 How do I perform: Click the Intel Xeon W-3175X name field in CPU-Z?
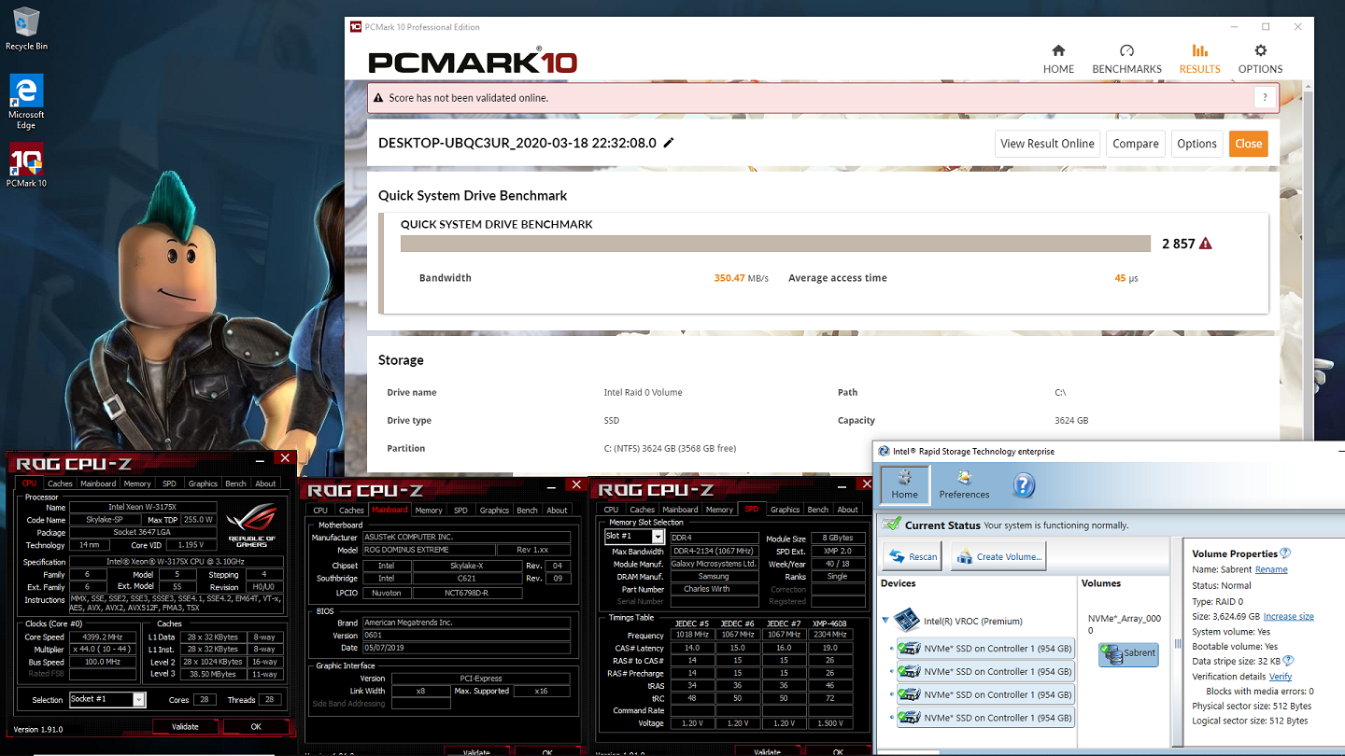142,507
